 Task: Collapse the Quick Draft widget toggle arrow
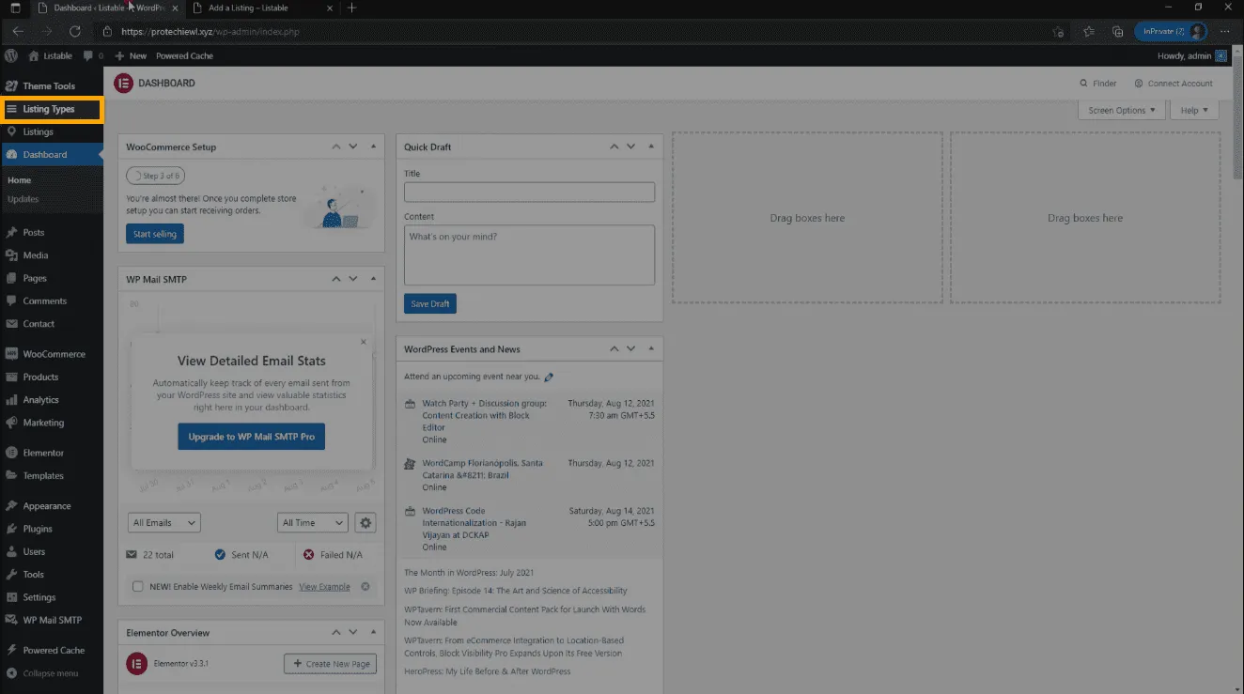(650, 147)
